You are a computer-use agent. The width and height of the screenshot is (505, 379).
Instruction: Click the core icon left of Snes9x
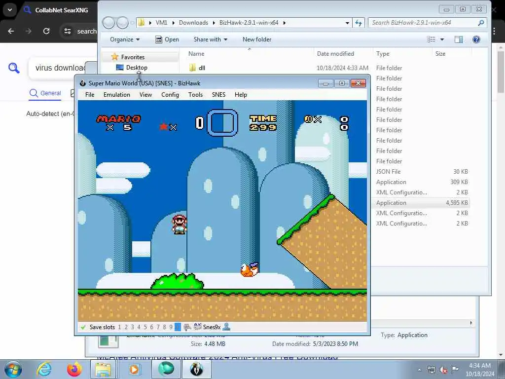(197, 327)
